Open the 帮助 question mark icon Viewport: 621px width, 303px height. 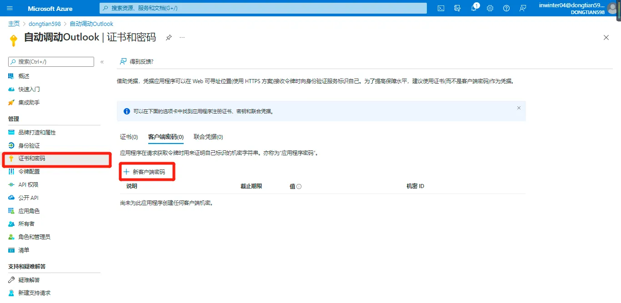[x=506, y=8]
